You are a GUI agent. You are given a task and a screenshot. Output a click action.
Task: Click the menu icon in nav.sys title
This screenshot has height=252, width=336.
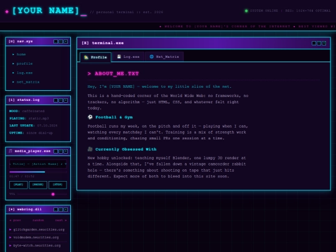pos(12,41)
